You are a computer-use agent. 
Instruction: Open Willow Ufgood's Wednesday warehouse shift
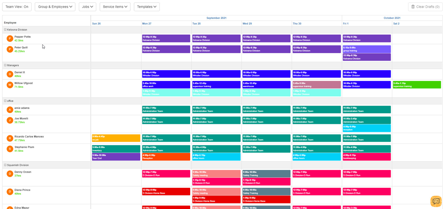tap(266, 85)
